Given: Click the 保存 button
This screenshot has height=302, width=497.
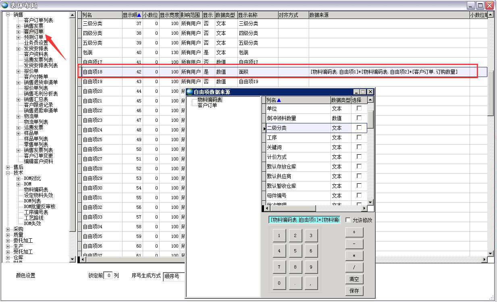Looking at the screenshot, I should point(354,291).
